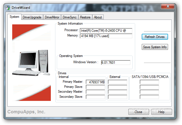The width and height of the screenshot is (182, 125).
Task: Click the "Secondary Slave:" label
Action: click(71, 97)
